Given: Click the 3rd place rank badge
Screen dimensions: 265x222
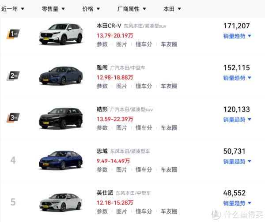Looking at the screenshot, I should [x=13, y=117].
